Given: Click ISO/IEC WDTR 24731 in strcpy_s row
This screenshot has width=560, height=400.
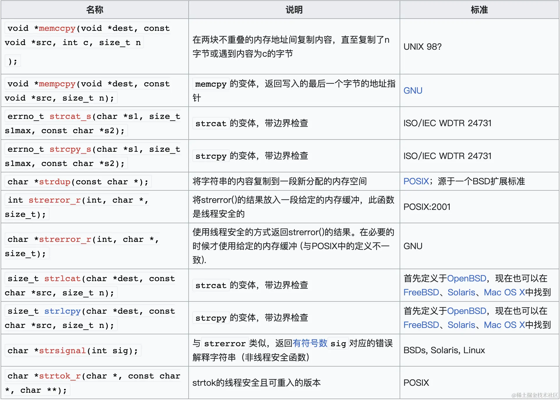Looking at the screenshot, I should click(x=447, y=156).
